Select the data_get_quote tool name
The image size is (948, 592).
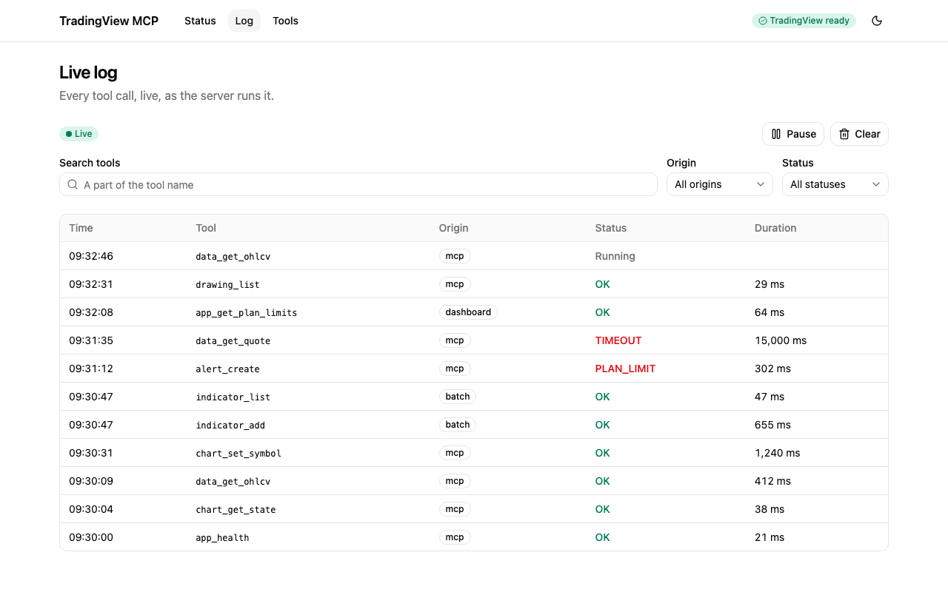[x=233, y=341]
